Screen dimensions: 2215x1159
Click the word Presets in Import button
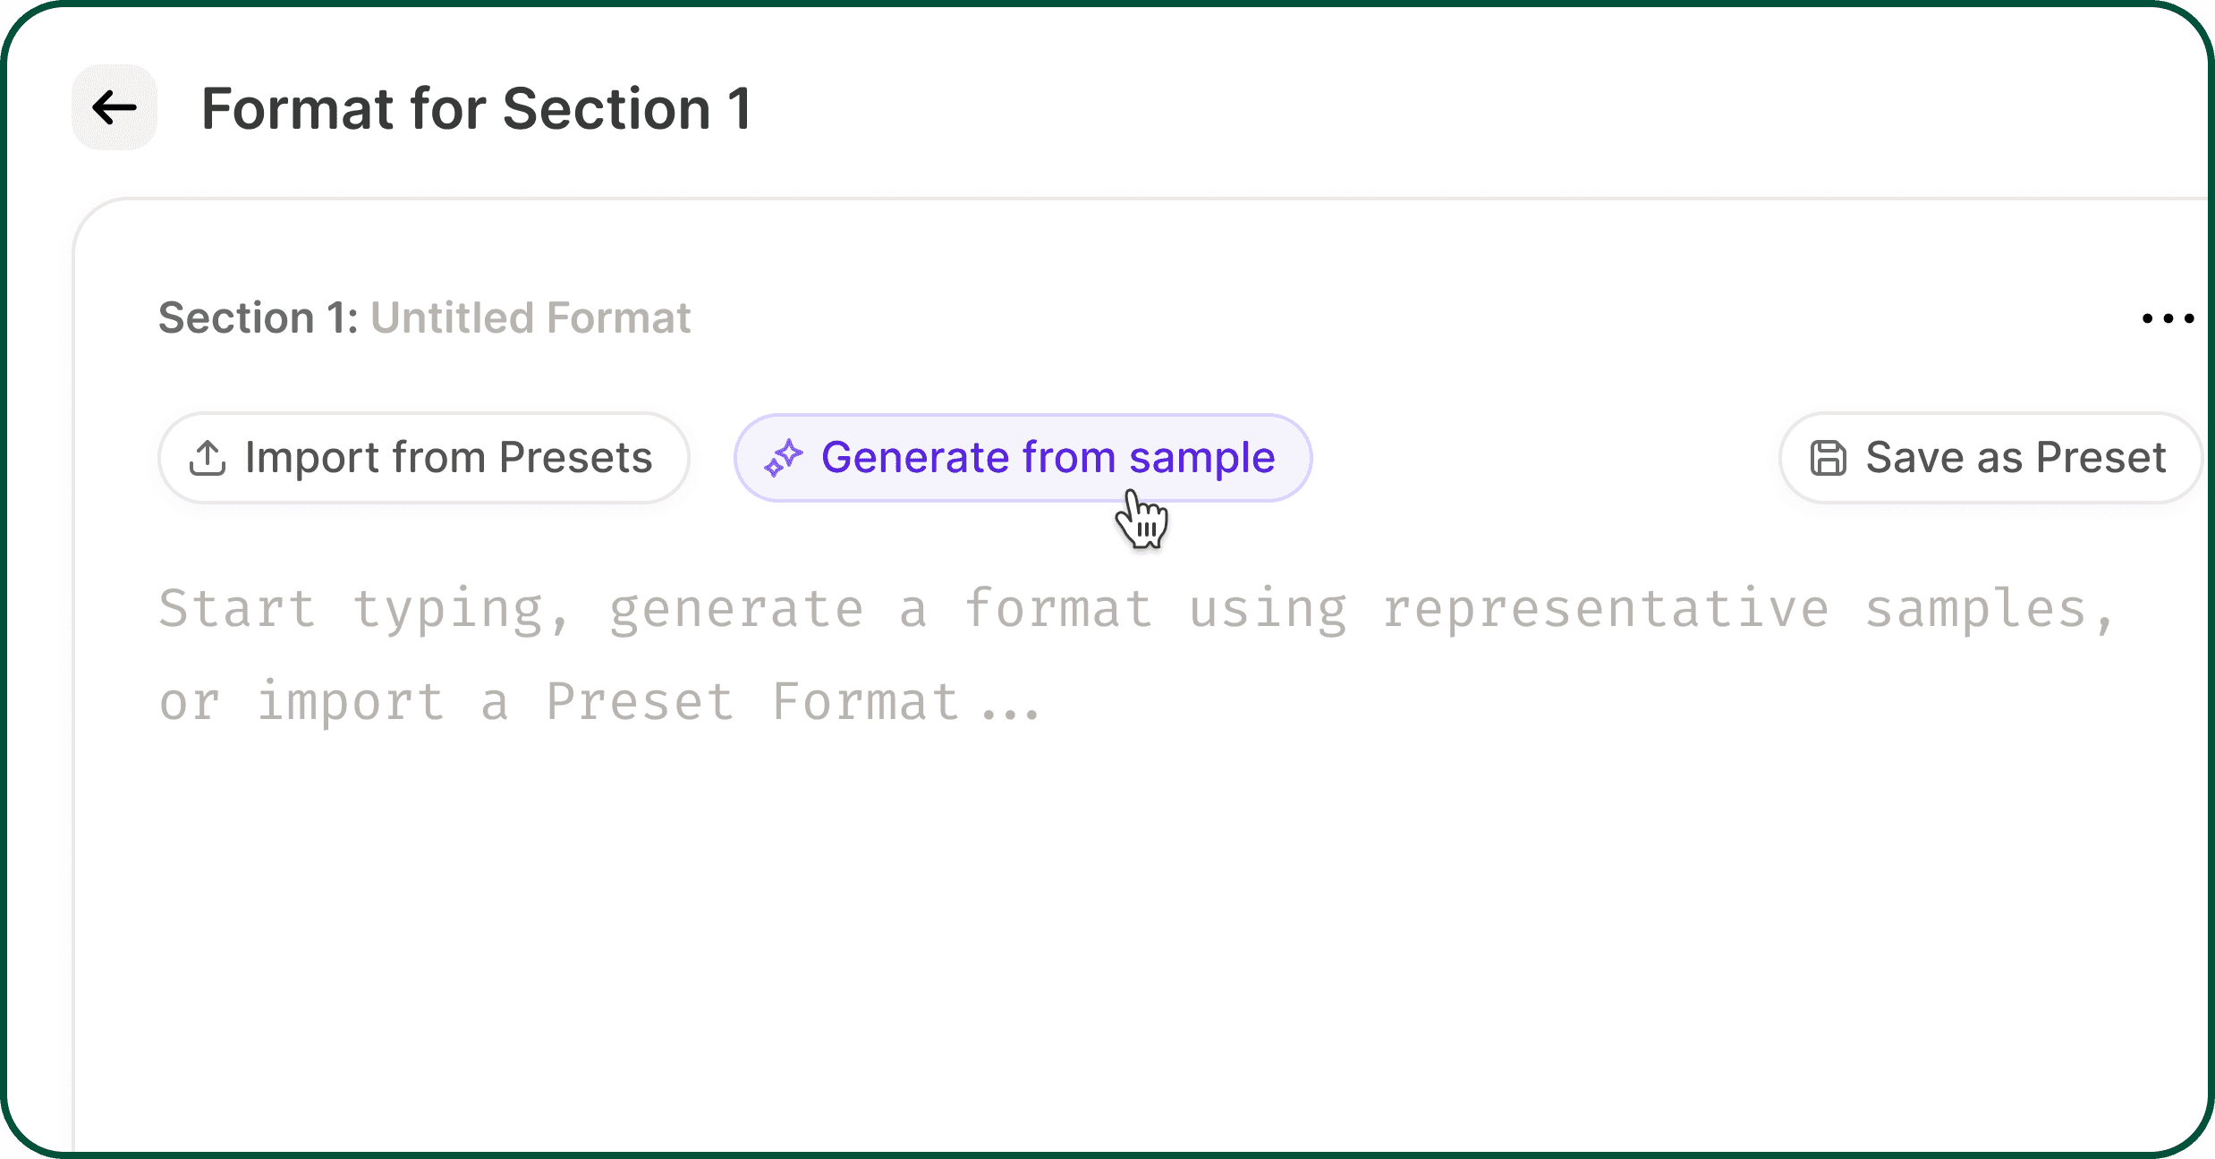click(576, 458)
